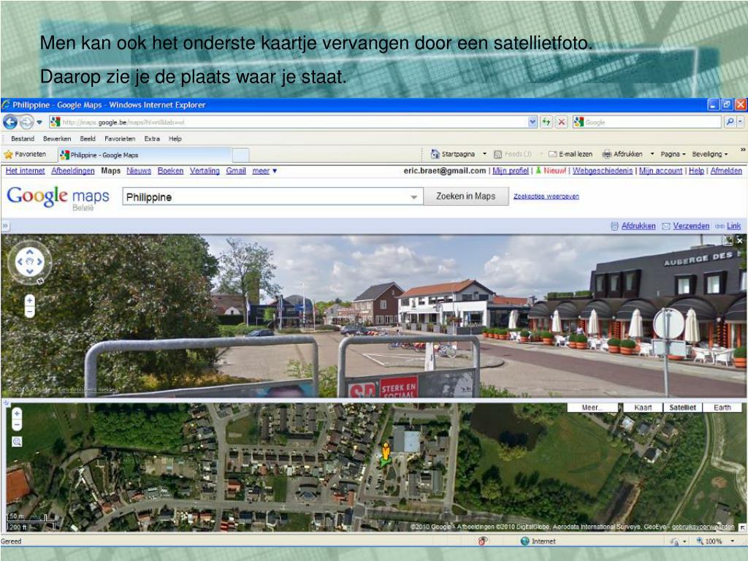748x561 pixels.
Task: Select the Philippine - Google Maps tab
Action: point(145,155)
